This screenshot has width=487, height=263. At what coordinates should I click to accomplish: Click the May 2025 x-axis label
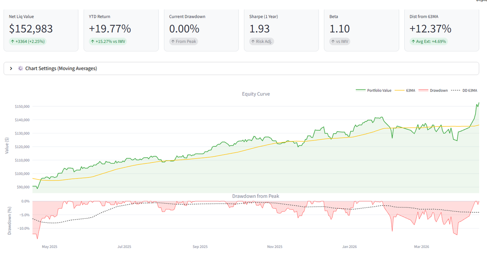pyautogui.click(x=50, y=246)
